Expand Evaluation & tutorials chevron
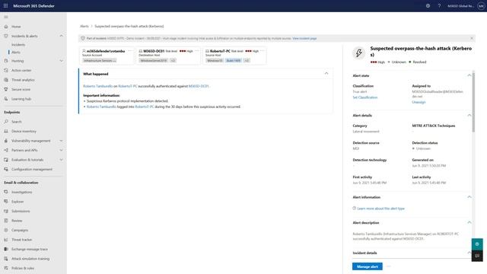This screenshot has height=274, width=487. [x=61, y=160]
